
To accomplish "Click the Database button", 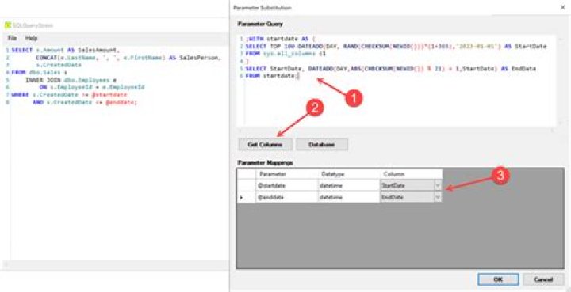I will tap(322, 144).
